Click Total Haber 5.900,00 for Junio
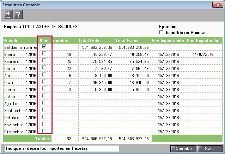 coord(140,90)
